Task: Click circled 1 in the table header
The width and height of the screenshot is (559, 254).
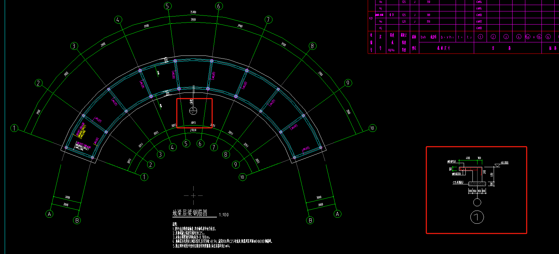Action: tap(481, 37)
